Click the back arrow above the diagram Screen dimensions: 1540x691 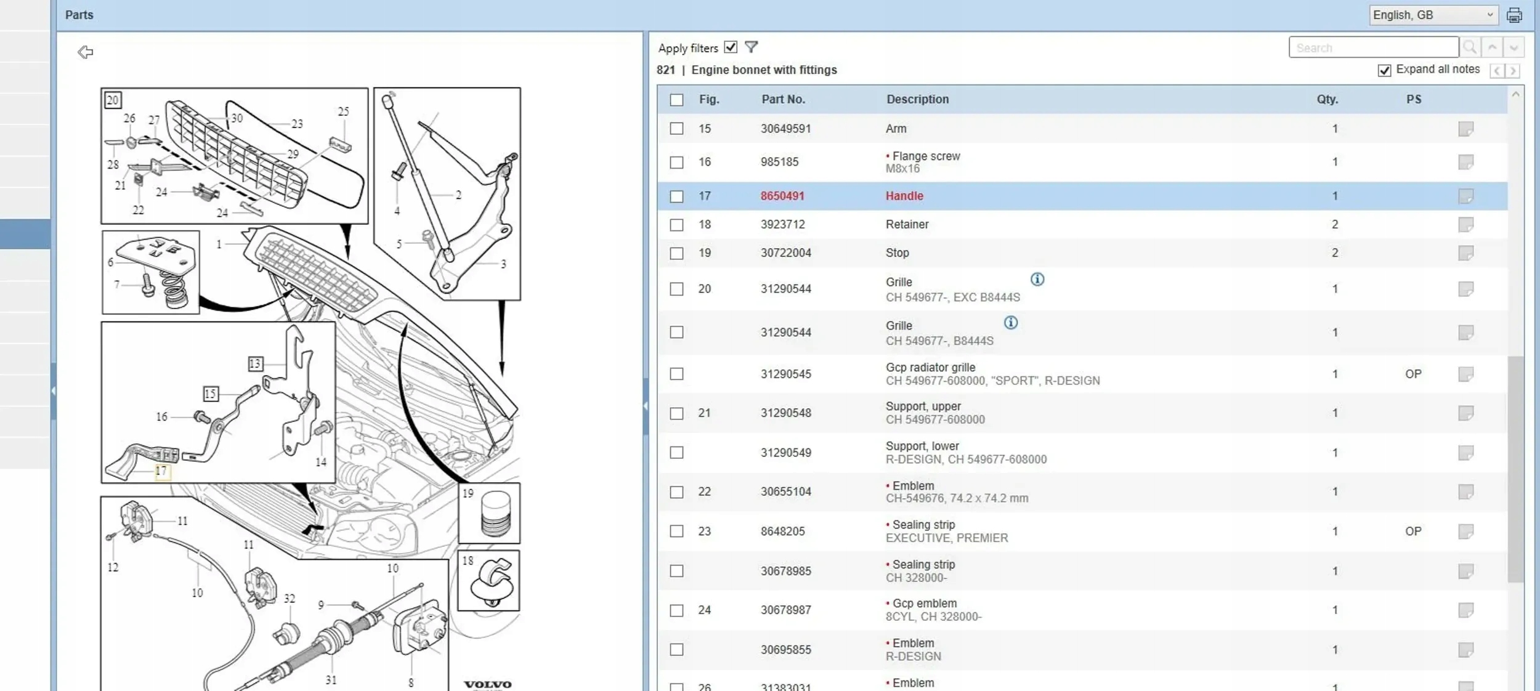coord(86,52)
